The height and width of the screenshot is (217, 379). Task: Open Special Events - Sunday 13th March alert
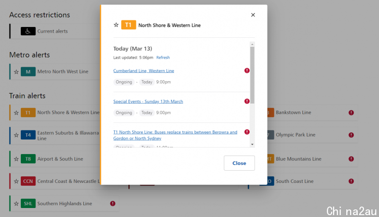148,102
